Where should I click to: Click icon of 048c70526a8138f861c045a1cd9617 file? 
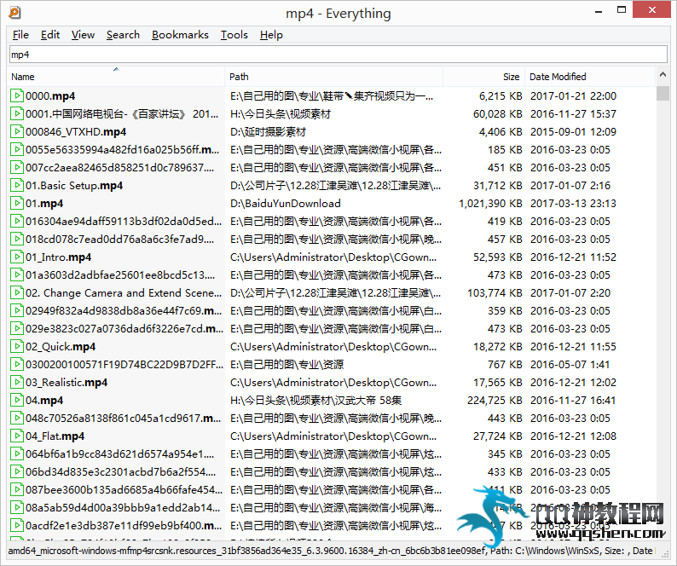tap(16, 418)
